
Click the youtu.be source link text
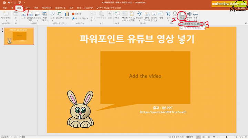click(163, 112)
